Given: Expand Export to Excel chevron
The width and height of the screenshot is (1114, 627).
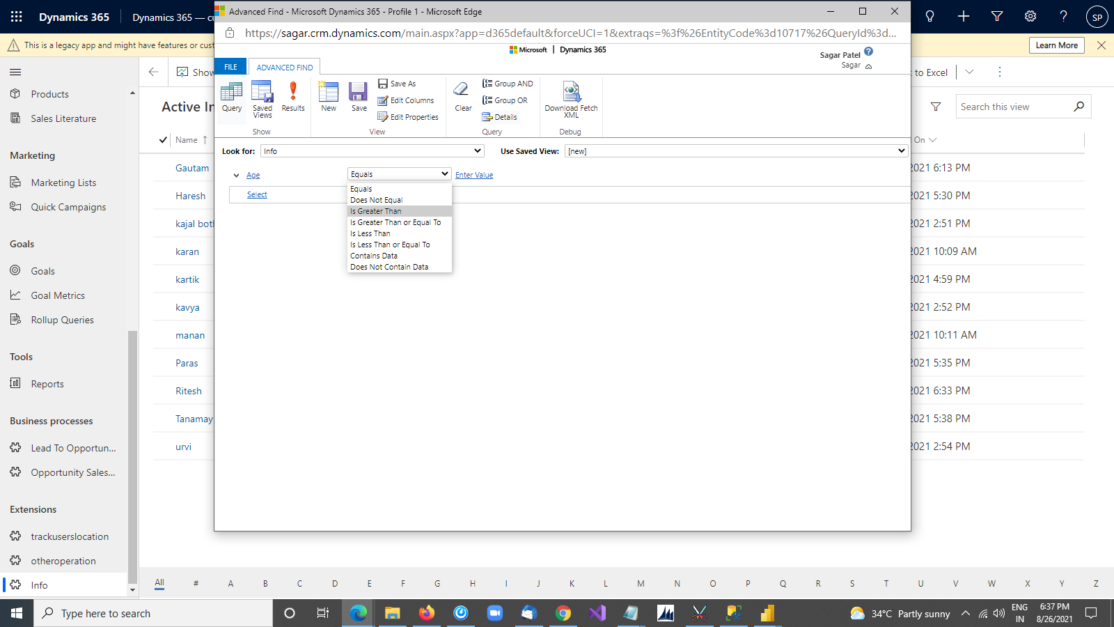Looking at the screenshot, I should click(969, 72).
